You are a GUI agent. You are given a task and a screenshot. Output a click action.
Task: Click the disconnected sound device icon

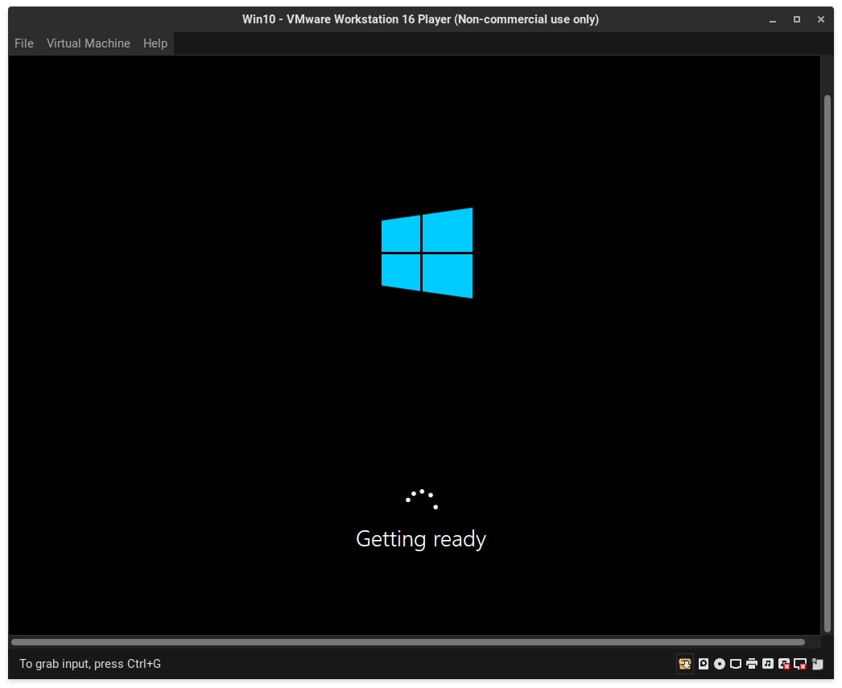click(x=784, y=664)
